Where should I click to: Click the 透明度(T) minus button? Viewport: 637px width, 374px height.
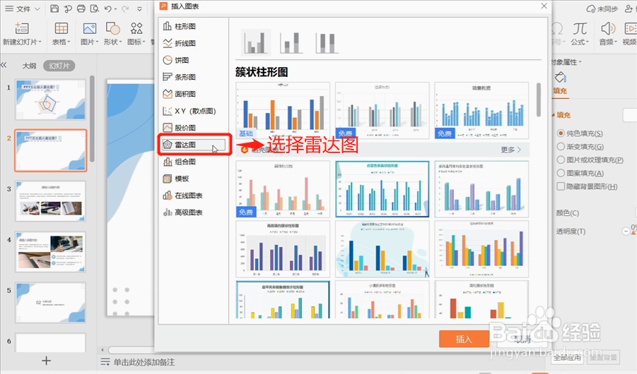[626, 231]
